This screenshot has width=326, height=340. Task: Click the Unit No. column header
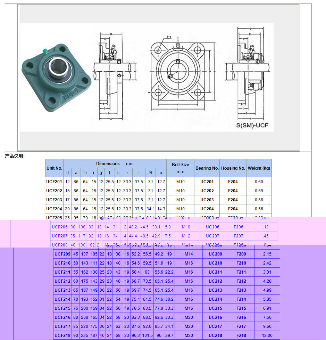[55, 168]
